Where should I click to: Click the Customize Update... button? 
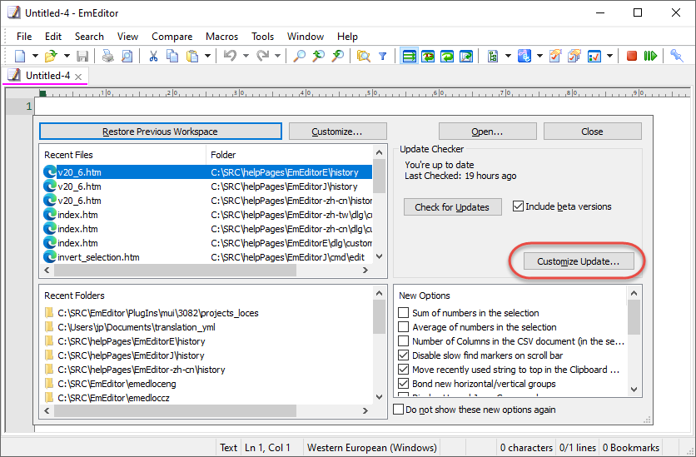click(x=579, y=261)
